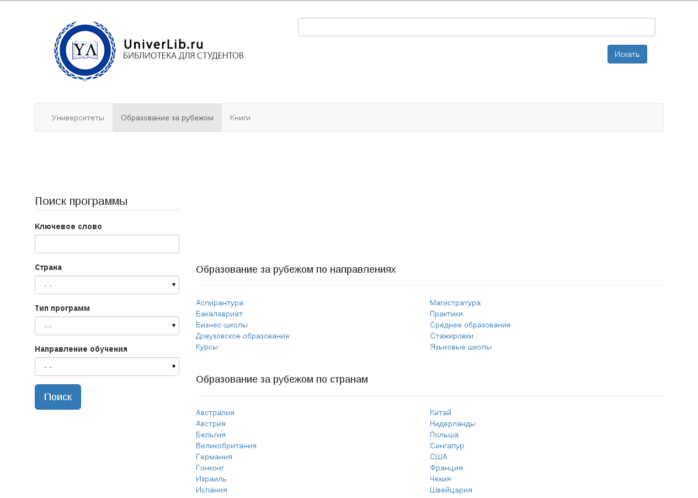Select the Нидерланды country link
Image resolution: width=698 pixels, height=498 pixels.
point(452,423)
